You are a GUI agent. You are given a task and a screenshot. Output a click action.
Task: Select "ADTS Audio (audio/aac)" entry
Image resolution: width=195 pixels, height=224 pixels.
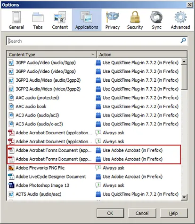tap(39, 194)
